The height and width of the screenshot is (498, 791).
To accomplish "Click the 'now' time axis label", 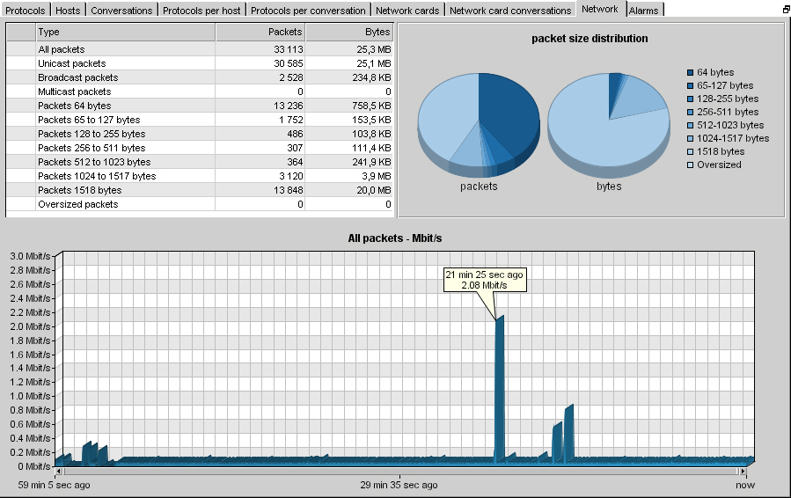I will click(x=745, y=485).
